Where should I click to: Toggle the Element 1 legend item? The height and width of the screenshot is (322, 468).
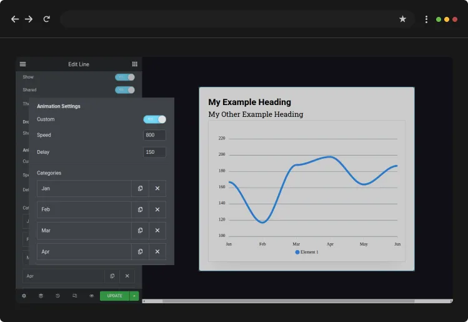(307, 252)
